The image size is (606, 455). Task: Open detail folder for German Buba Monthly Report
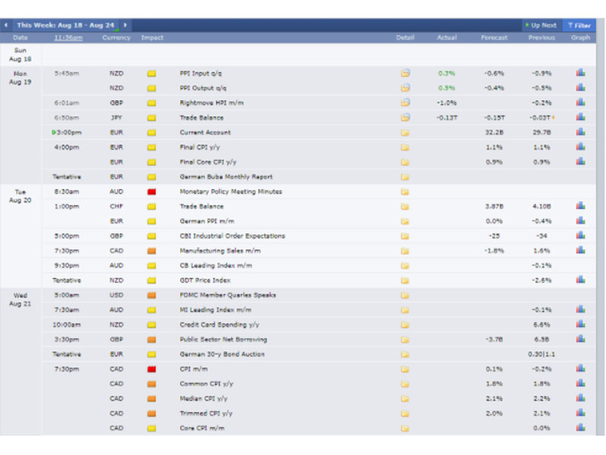tap(405, 177)
